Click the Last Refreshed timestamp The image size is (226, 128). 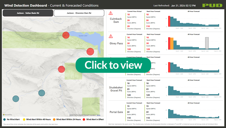183,5
